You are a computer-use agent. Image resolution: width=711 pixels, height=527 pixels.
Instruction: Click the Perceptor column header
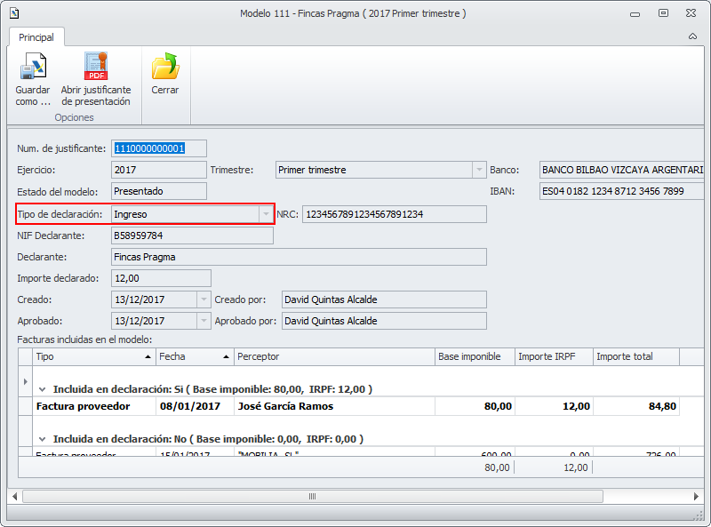(334, 356)
